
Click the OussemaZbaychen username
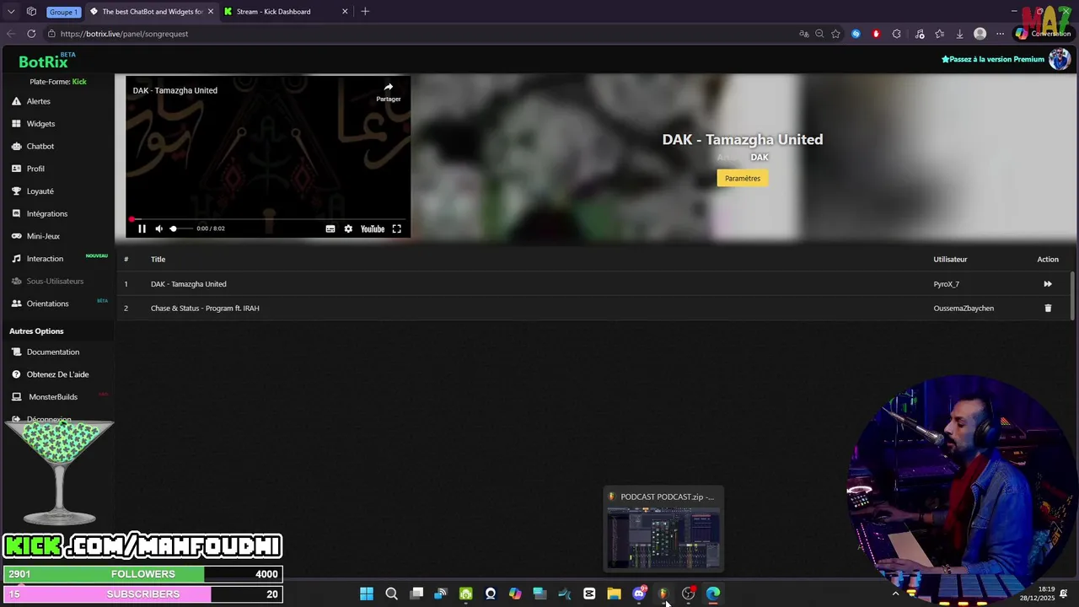point(964,309)
